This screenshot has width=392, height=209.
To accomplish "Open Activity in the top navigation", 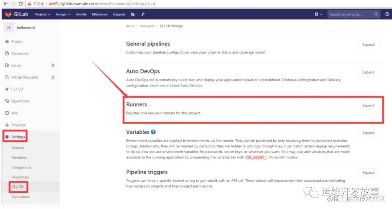I will point(81,14).
